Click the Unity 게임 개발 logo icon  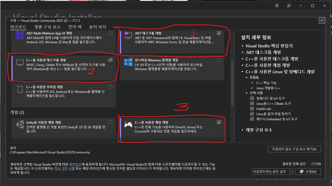click(x=20, y=125)
